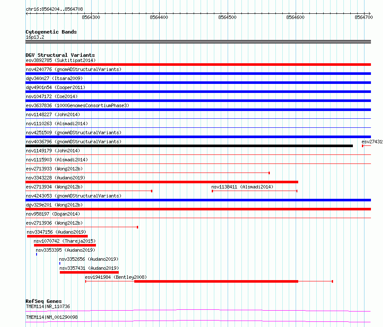Open nsv4036796 (gnomADStructuralVariants) variant
Image resolution: width=383 pixels, height=327 pixels.
[x=74, y=142]
